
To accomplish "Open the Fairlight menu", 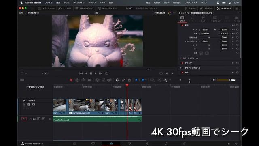I will coord(177,3).
